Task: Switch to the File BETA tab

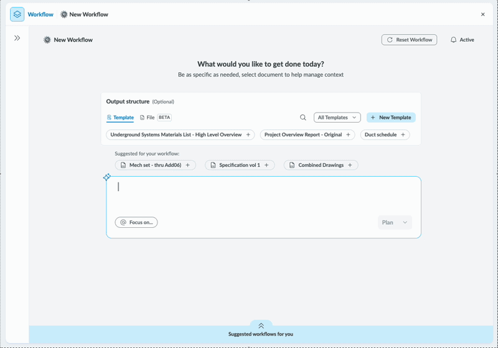Action: coord(155,118)
